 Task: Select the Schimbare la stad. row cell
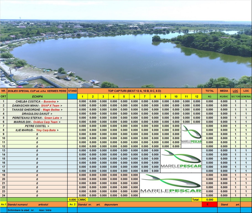[37, 210]
